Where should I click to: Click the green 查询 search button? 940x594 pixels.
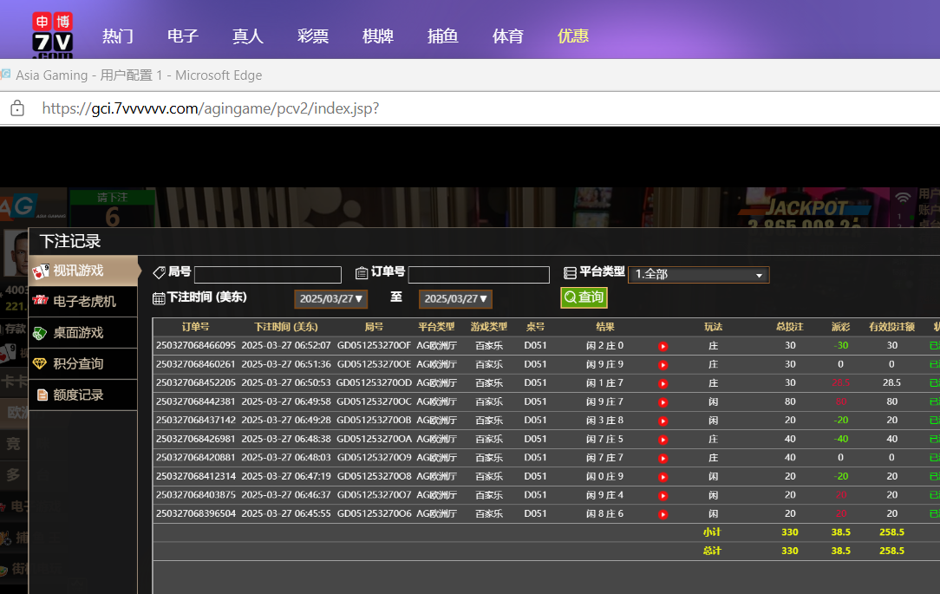coord(584,297)
